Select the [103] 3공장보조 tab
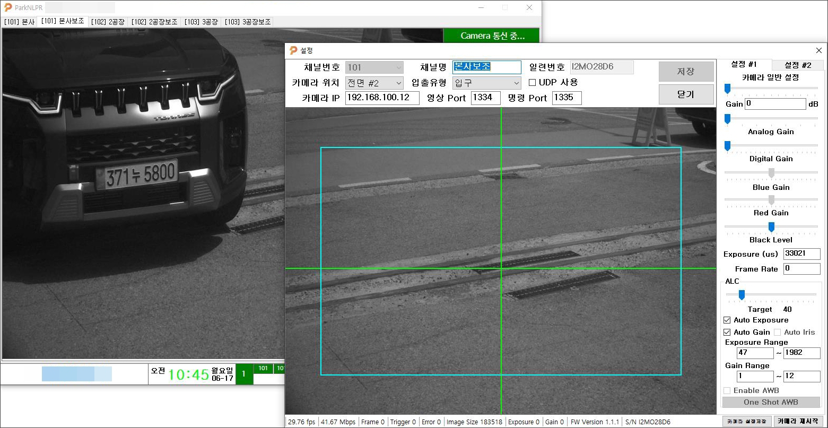The width and height of the screenshot is (828, 428). [248, 22]
